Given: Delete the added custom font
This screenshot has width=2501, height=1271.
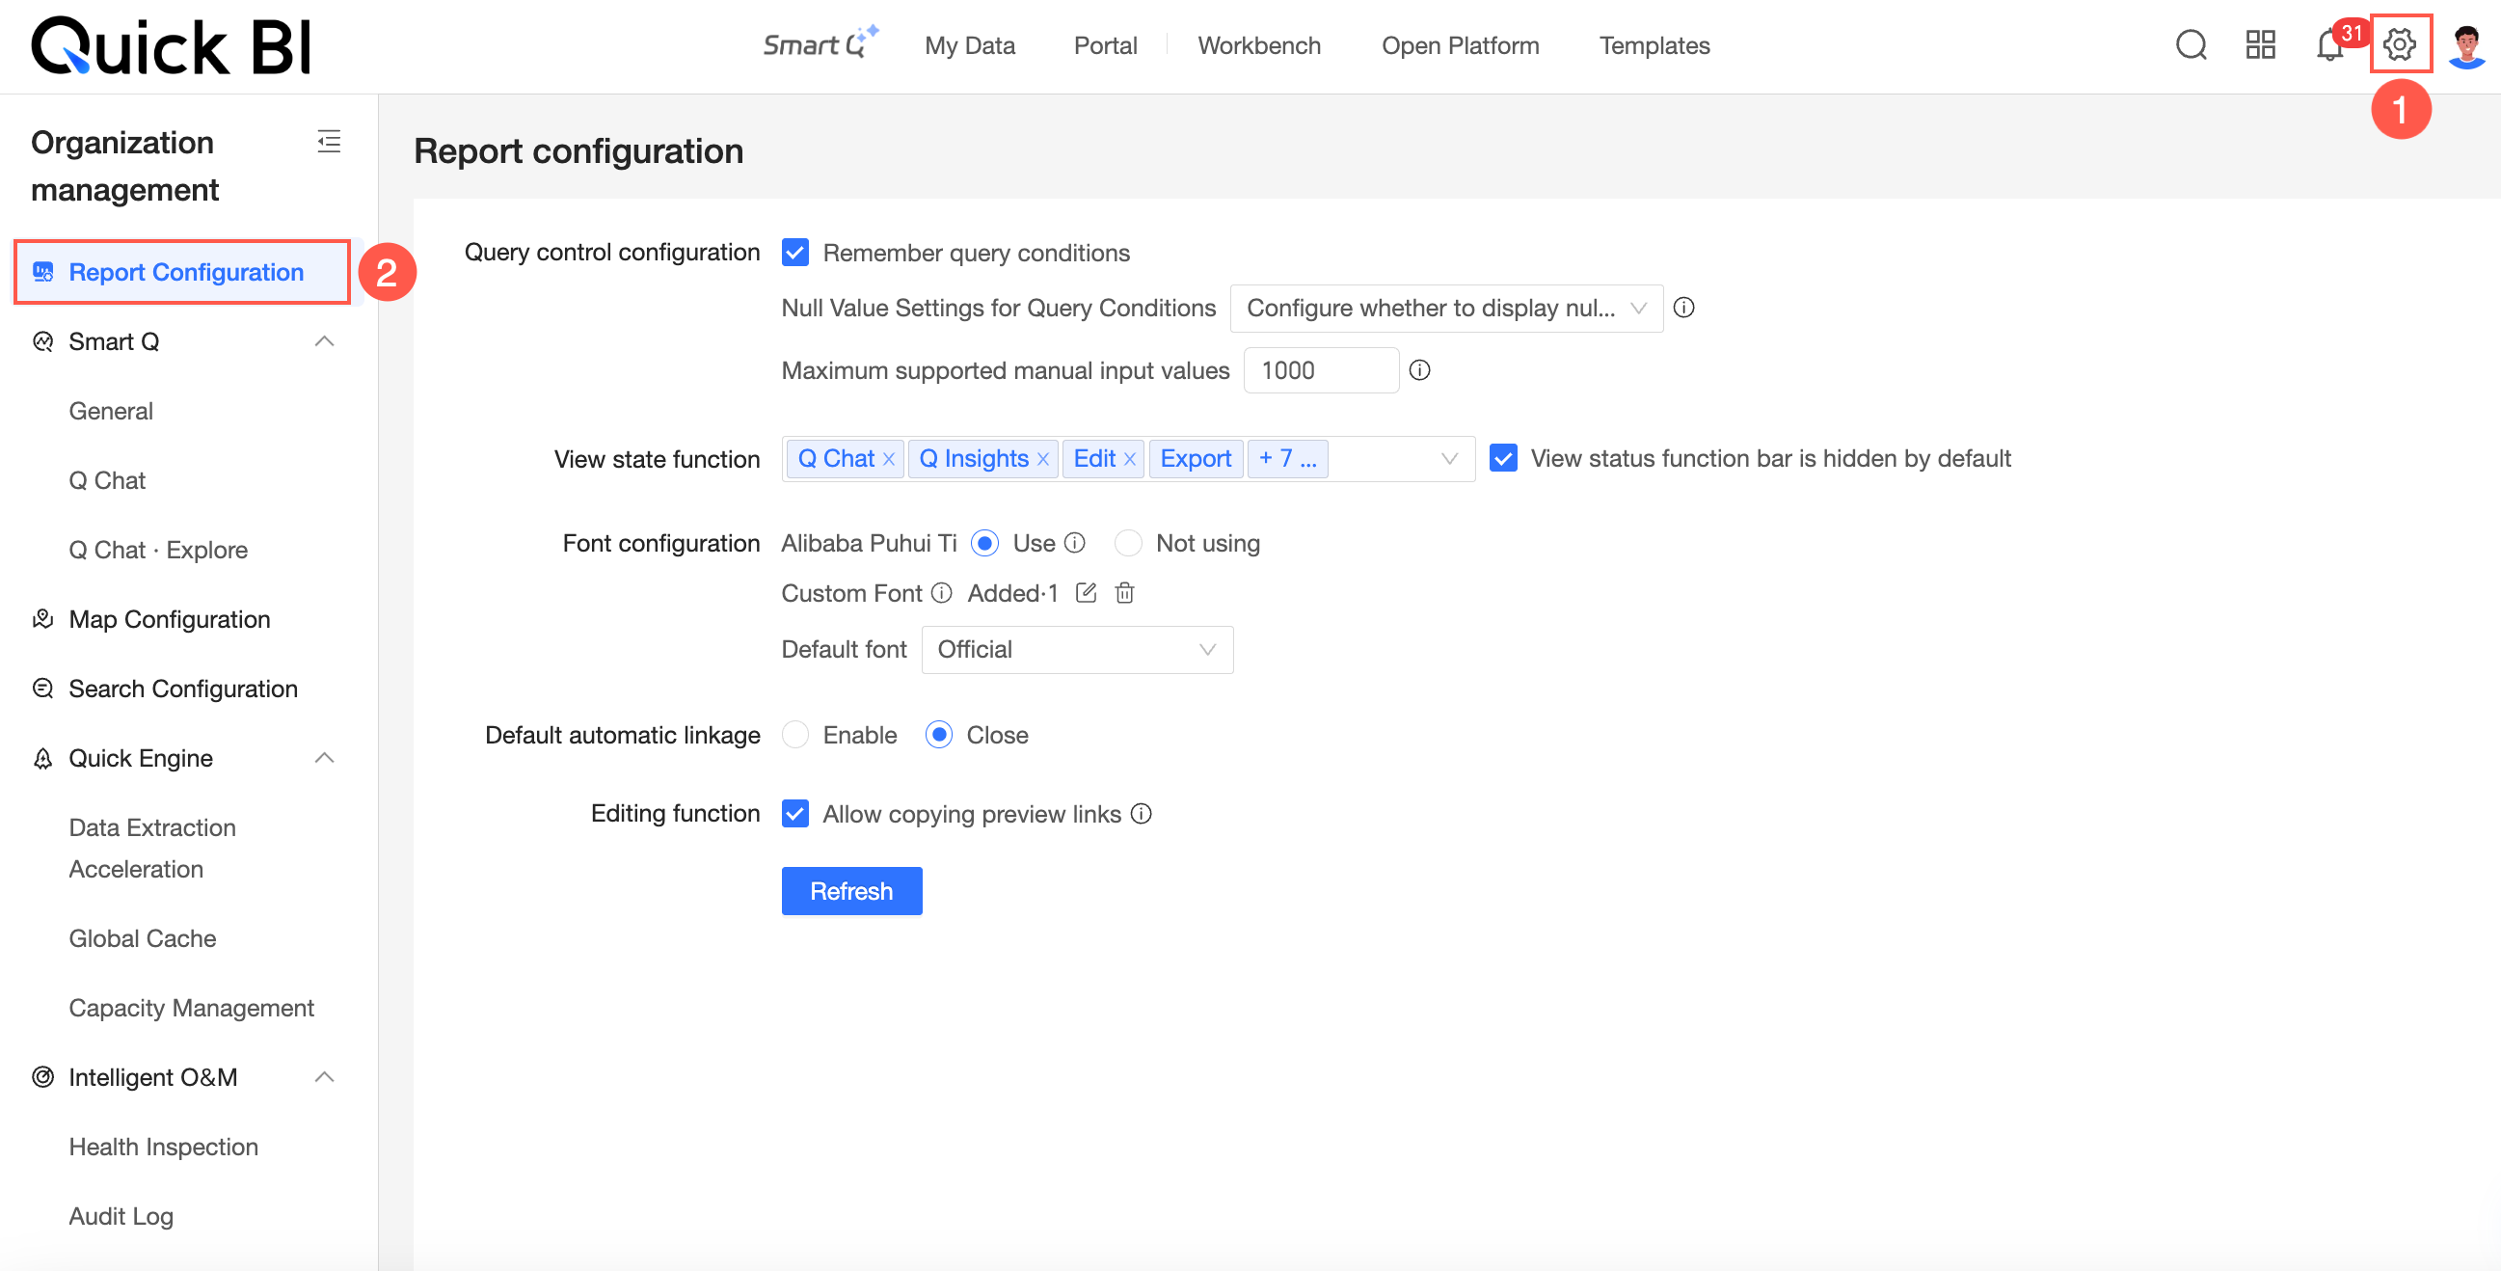Looking at the screenshot, I should pyautogui.click(x=1124, y=593).
